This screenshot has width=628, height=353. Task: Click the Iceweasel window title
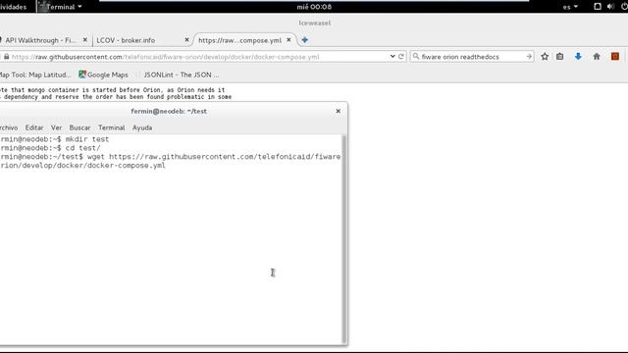pos(315,23)
